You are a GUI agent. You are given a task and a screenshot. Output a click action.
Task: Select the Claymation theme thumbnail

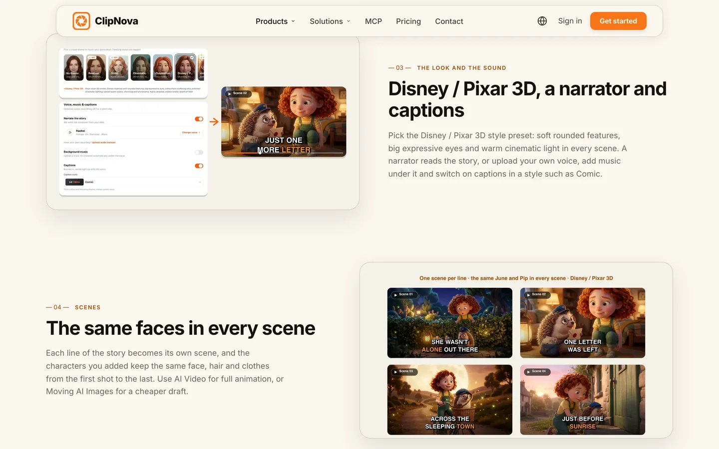coord(163,67)
